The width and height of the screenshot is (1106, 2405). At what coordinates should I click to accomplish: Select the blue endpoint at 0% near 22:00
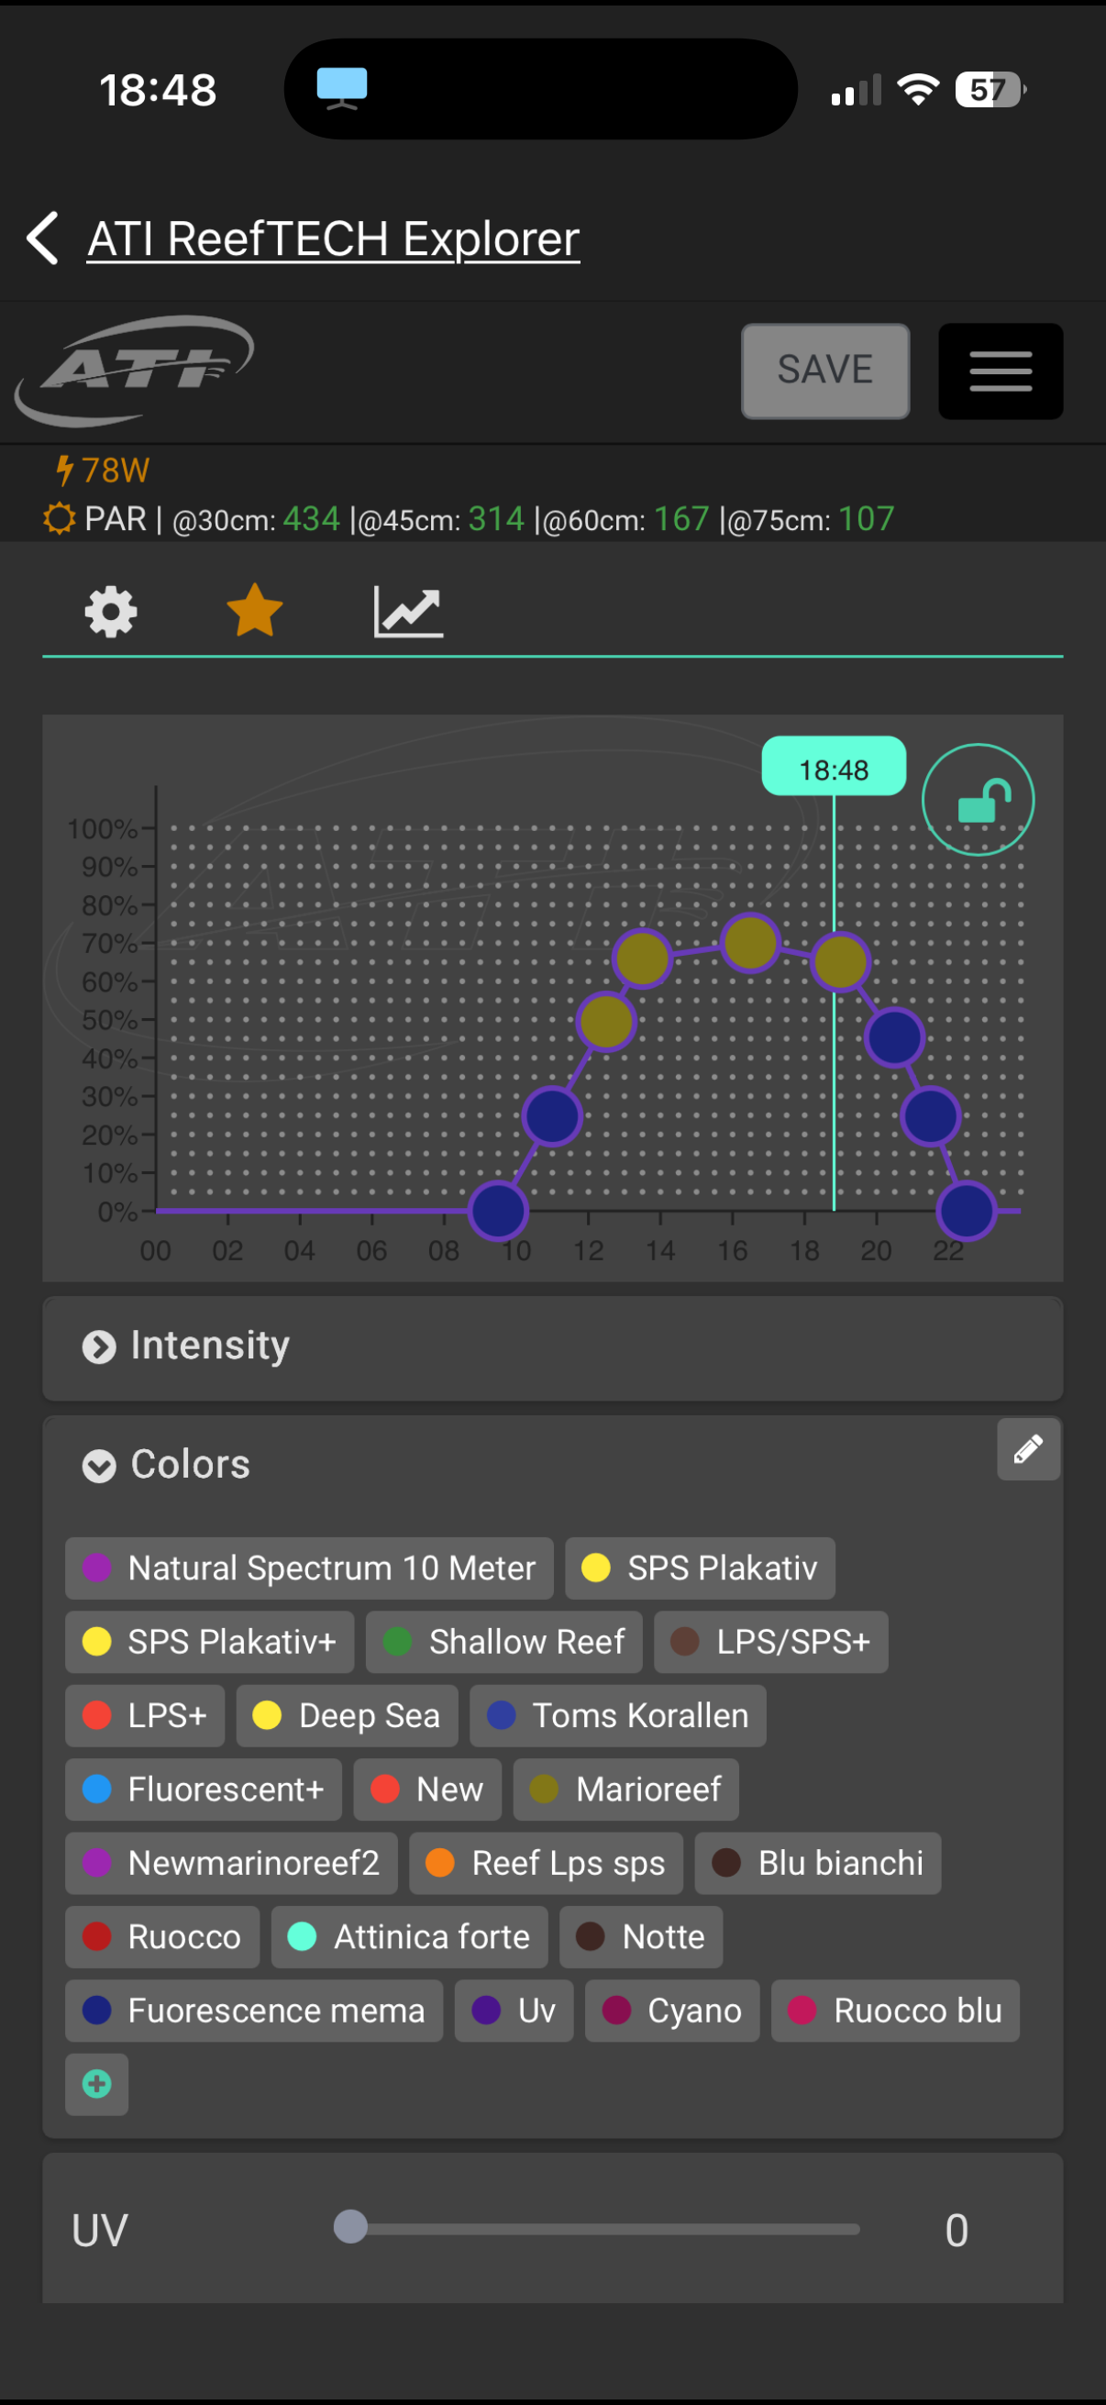966,1211
